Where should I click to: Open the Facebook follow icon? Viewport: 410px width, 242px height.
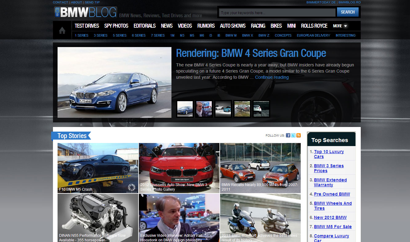pos(288,135)
